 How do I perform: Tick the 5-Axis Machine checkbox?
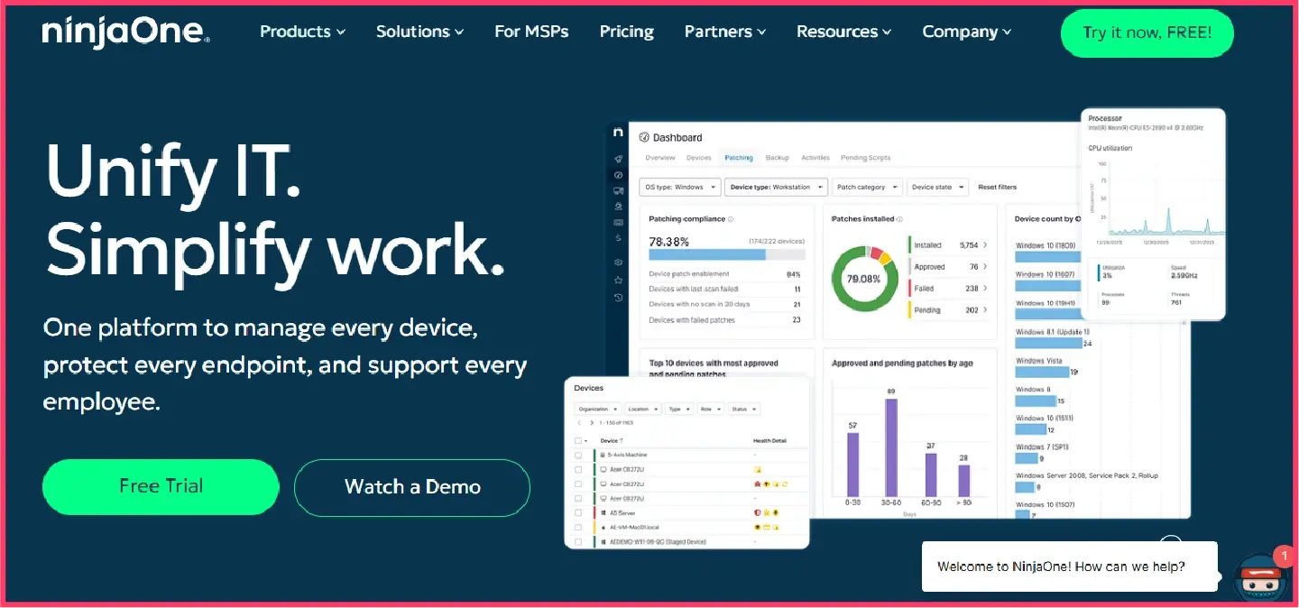578,455
